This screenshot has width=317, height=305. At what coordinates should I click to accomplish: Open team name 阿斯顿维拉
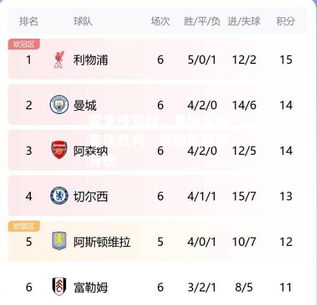click(x=102, y=242)
